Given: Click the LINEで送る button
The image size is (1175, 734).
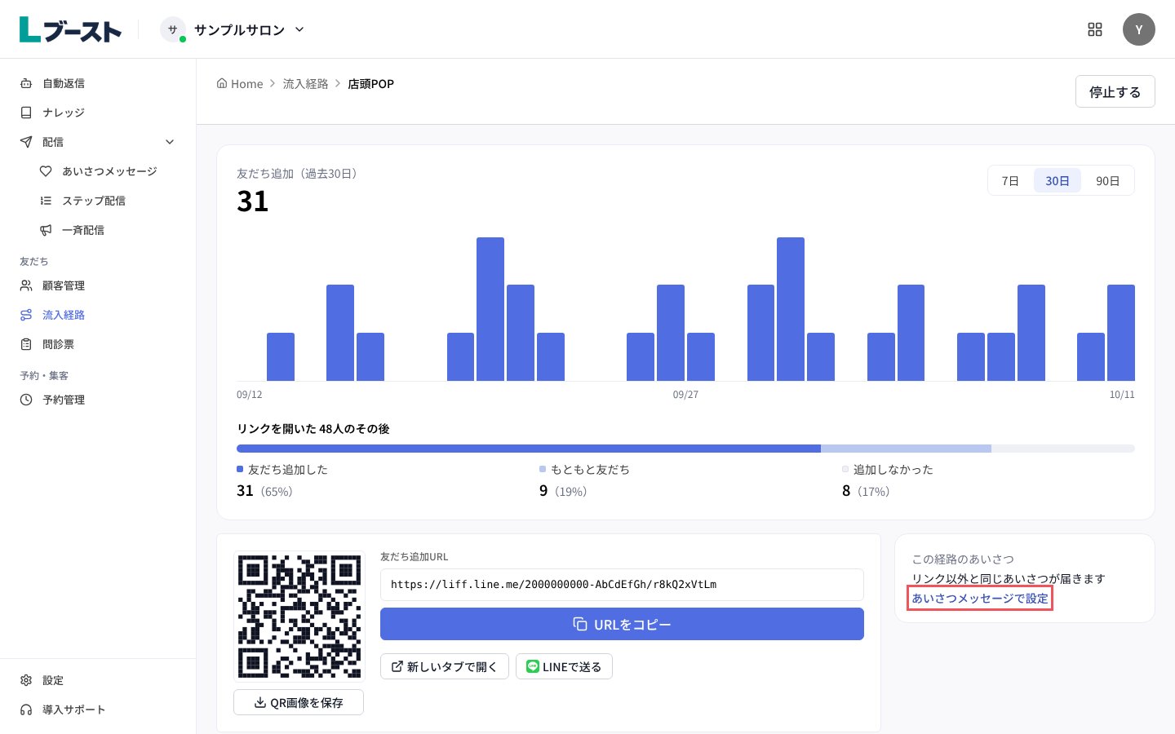Looking at the screenshot, I should pyautogui.click(x=564, y=666).
